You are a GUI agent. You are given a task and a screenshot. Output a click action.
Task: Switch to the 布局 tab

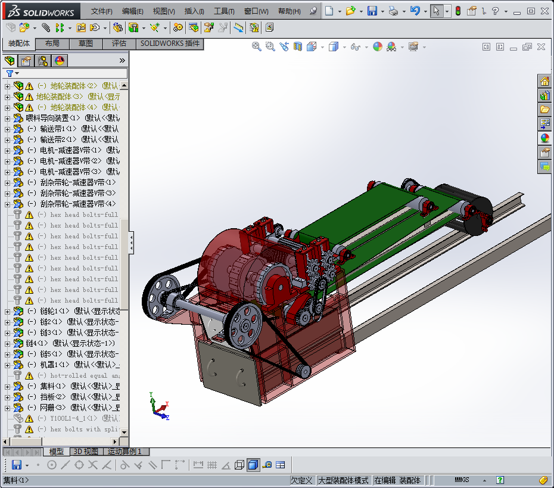[x=52, y=43]
